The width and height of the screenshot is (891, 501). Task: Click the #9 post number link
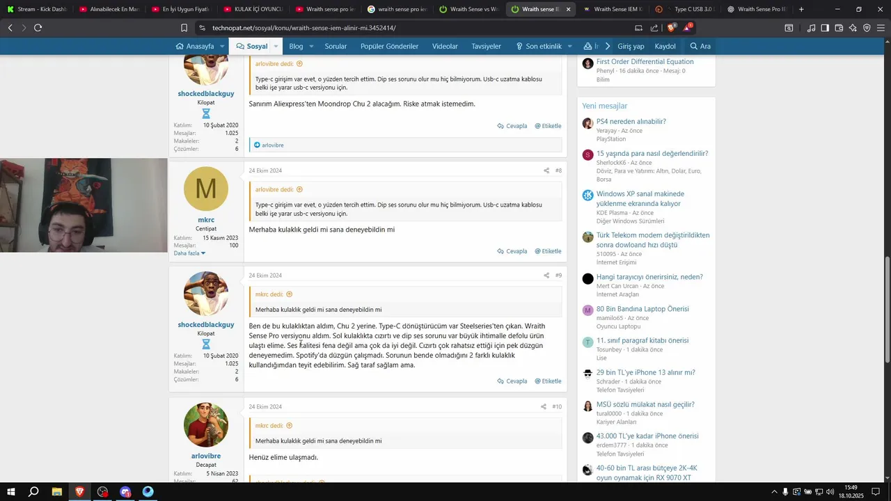tap(558, 276)
